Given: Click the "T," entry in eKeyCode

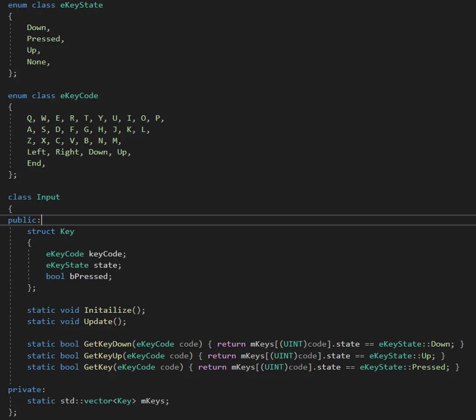Looking at the screenshot, I should tap(88, 118).
